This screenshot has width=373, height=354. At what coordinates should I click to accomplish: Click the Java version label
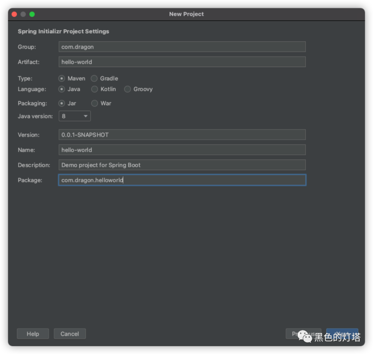(x=35, y=117)
